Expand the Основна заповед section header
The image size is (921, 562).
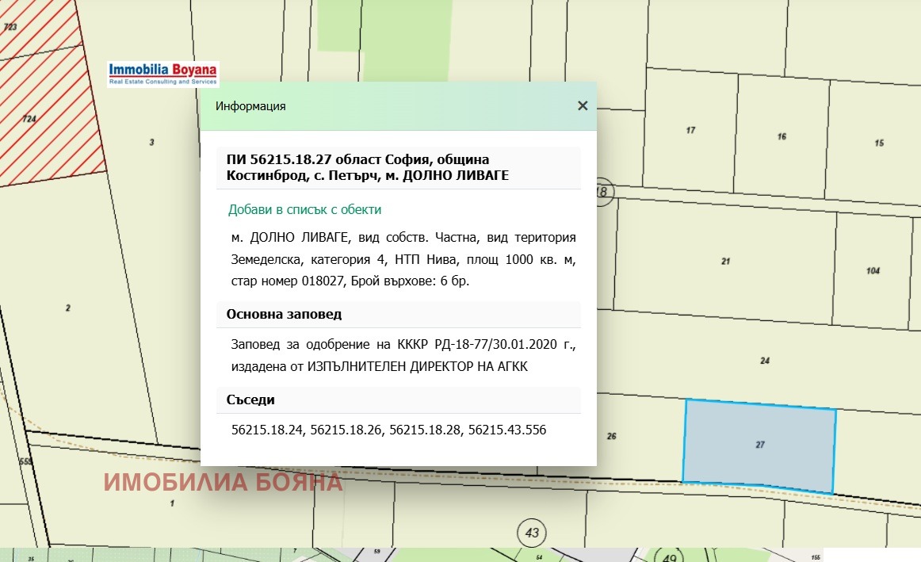coord(284,314)
